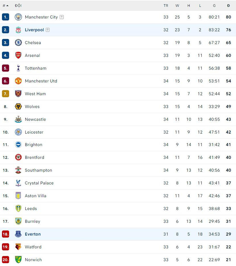The height and width of the screenshot is (266, 236).
Task: Click the Wolves club crest
Action: coord(18,106)
